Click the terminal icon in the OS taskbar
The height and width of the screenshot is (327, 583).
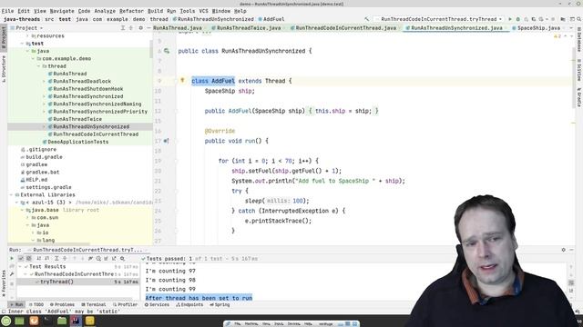click(47, 321)
